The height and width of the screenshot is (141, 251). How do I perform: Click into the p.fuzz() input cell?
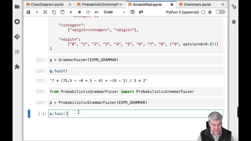[136, 114]
